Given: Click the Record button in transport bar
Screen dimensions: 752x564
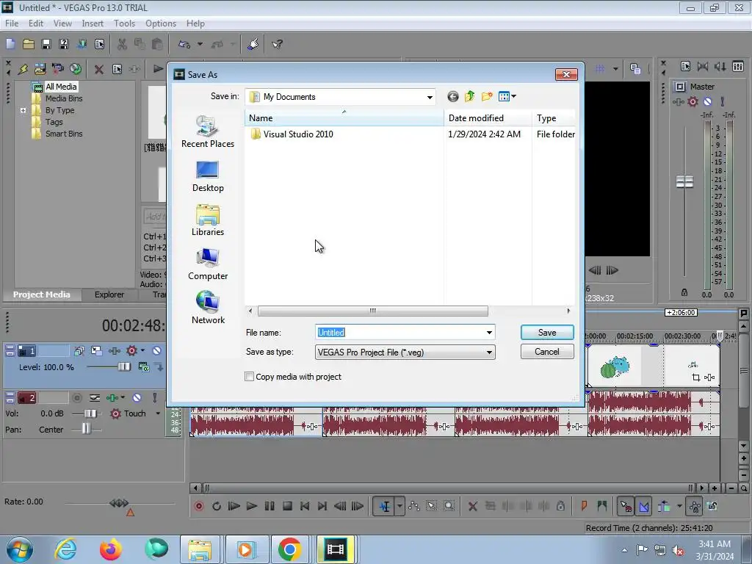Looking at the screenshot, I should pyautogui.click(x=199, y=506).
